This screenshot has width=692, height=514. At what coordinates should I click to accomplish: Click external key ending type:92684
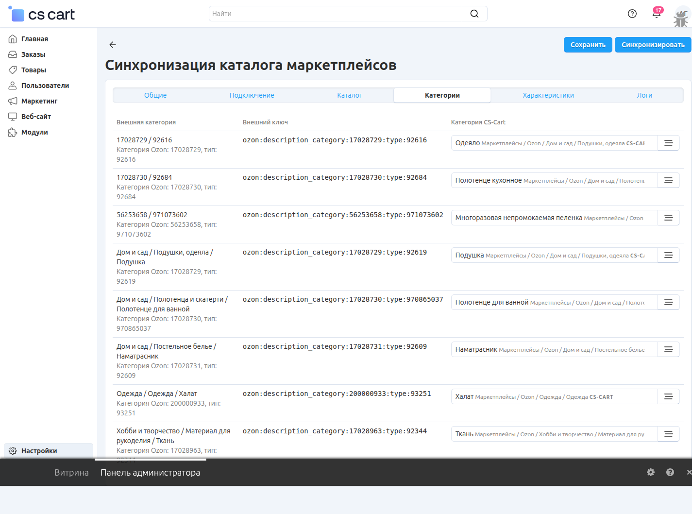coord(335,177)
